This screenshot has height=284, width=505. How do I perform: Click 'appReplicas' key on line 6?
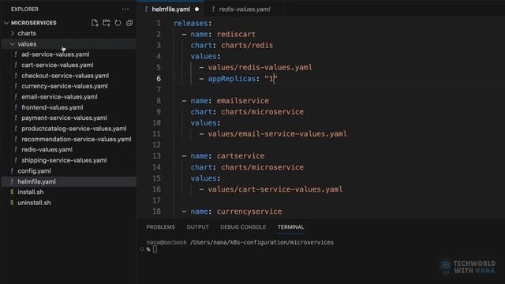[231, 79]
